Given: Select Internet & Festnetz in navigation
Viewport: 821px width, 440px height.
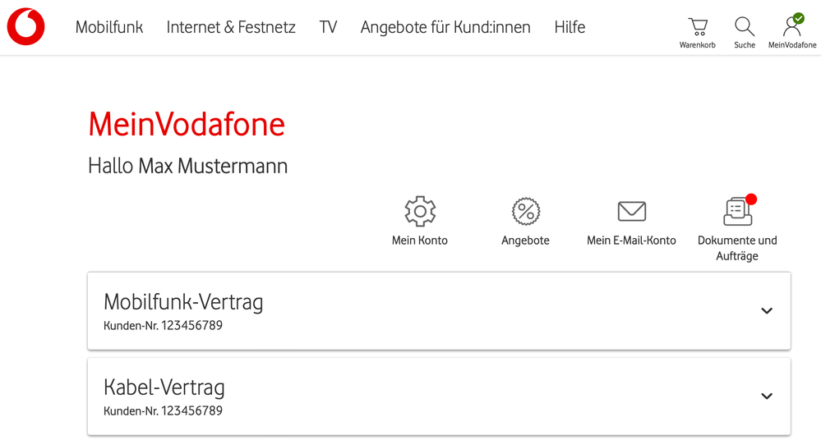Looking at the screenshot, I should point(231,27).
